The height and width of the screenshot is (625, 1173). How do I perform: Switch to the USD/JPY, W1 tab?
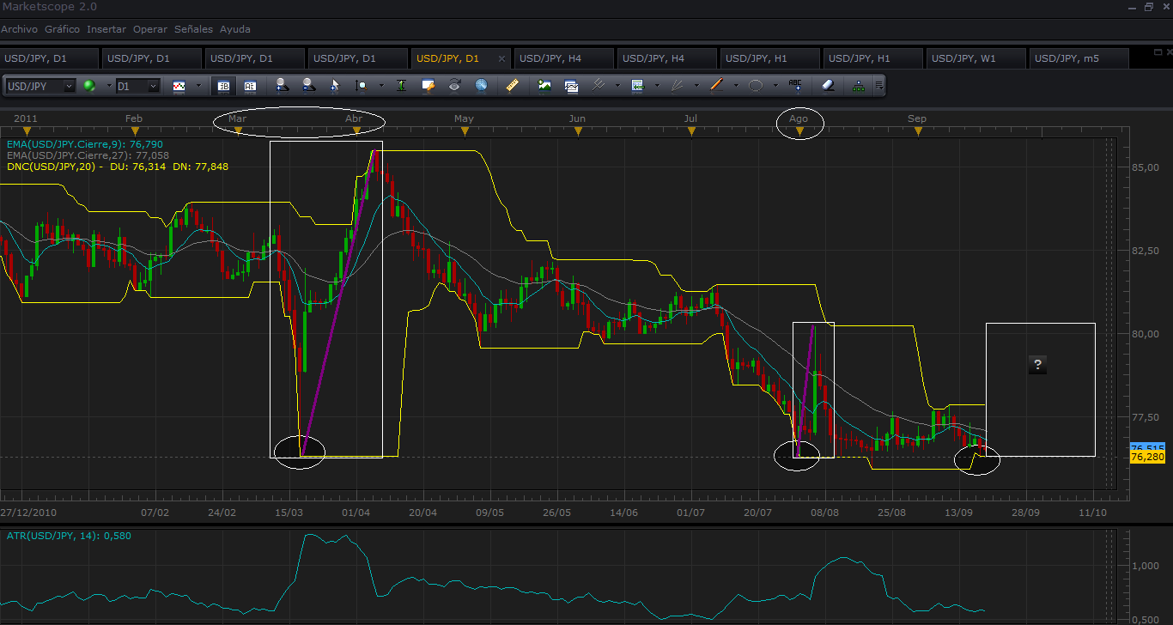[975, 58]
